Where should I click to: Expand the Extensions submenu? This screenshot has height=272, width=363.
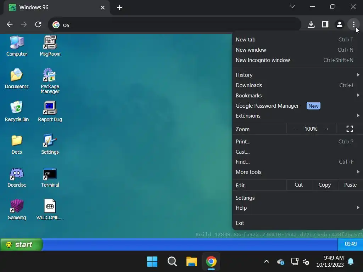(297, 116)
